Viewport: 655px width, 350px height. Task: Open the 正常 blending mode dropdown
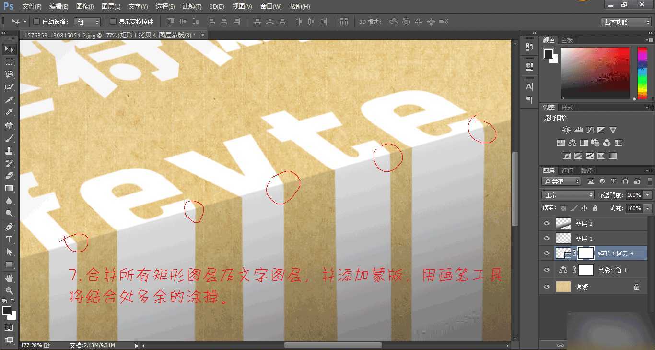coord(568,194)
